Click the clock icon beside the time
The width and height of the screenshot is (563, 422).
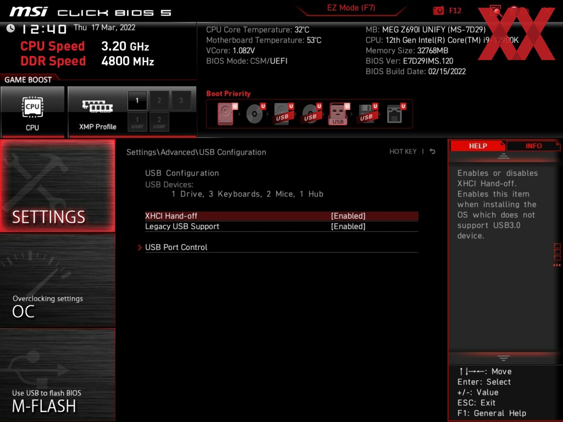tap(11, 28)
